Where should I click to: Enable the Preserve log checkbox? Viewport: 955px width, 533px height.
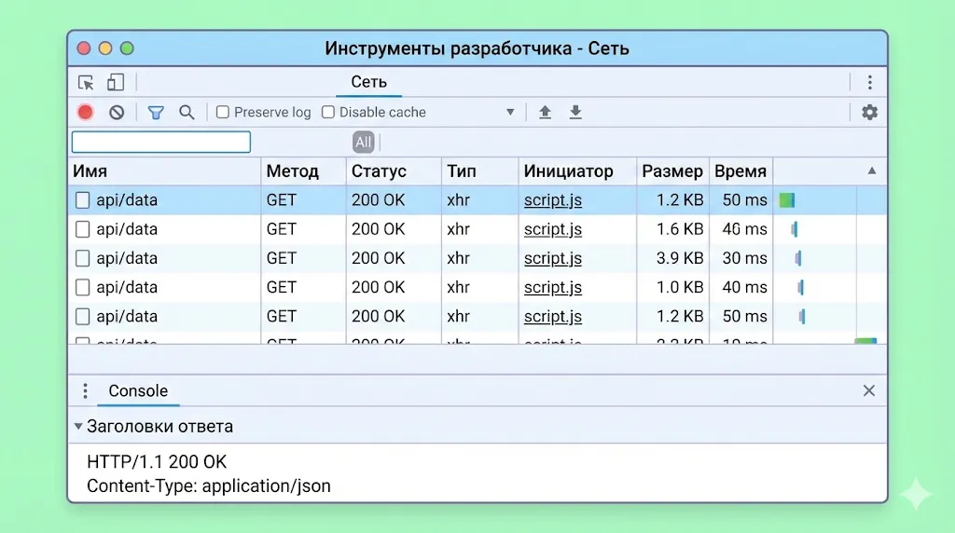[223, 112]
